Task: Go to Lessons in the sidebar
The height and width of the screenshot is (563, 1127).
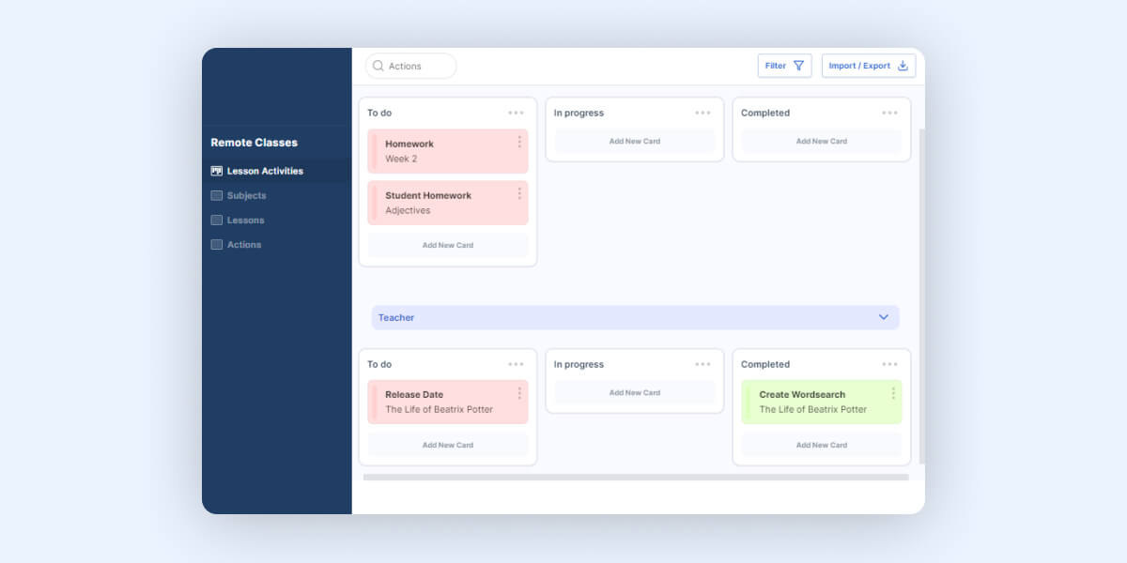Action: point(245,220)
